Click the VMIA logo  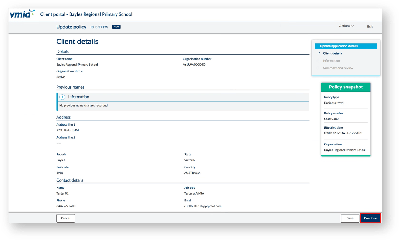22,14
